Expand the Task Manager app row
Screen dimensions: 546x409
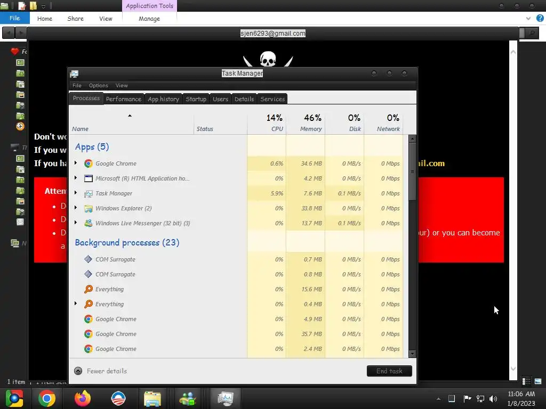[x=76, y=193]
